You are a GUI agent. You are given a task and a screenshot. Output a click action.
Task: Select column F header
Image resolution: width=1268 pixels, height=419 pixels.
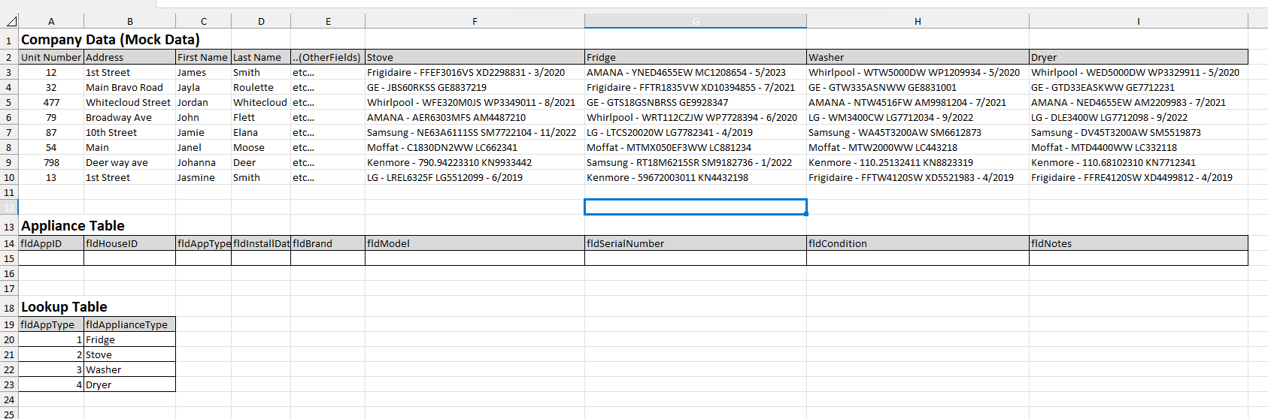475,21
